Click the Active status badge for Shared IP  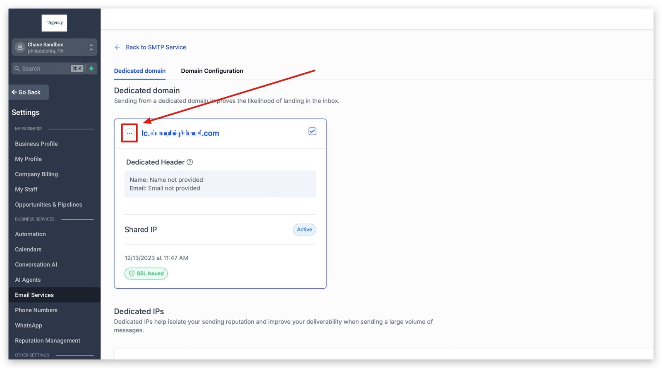pos(304,230)
